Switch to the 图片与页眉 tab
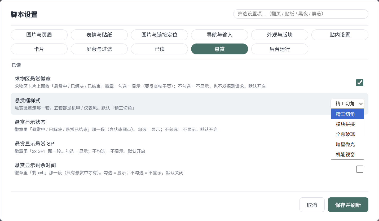 (x=39, y=35)
